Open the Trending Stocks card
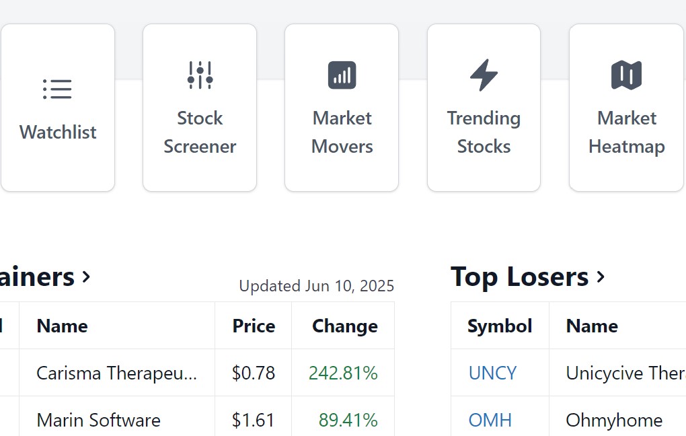This screenshot has width=686, height=436. pyautogui.click(x=484, y=107)
